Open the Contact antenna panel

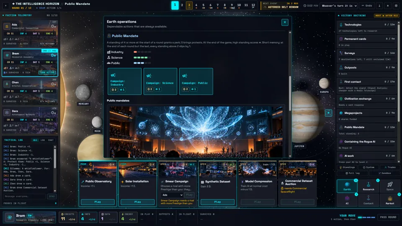(368, 200)
